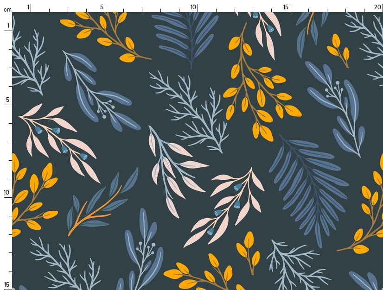Click the 15 mark on the left ruler

point(7,284)
